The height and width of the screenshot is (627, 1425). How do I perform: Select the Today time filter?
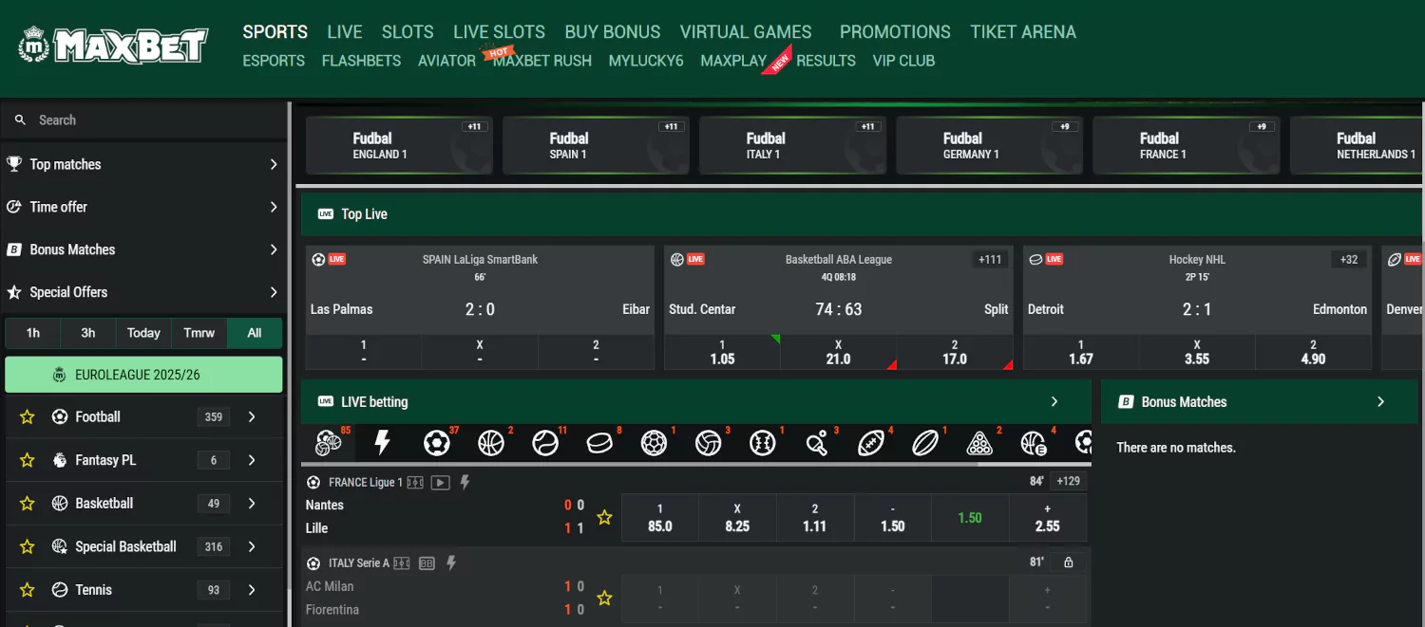click(143, 333)
